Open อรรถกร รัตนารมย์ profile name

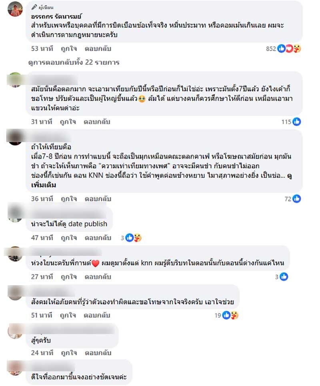pyautogui.click(x=56, y=16)
